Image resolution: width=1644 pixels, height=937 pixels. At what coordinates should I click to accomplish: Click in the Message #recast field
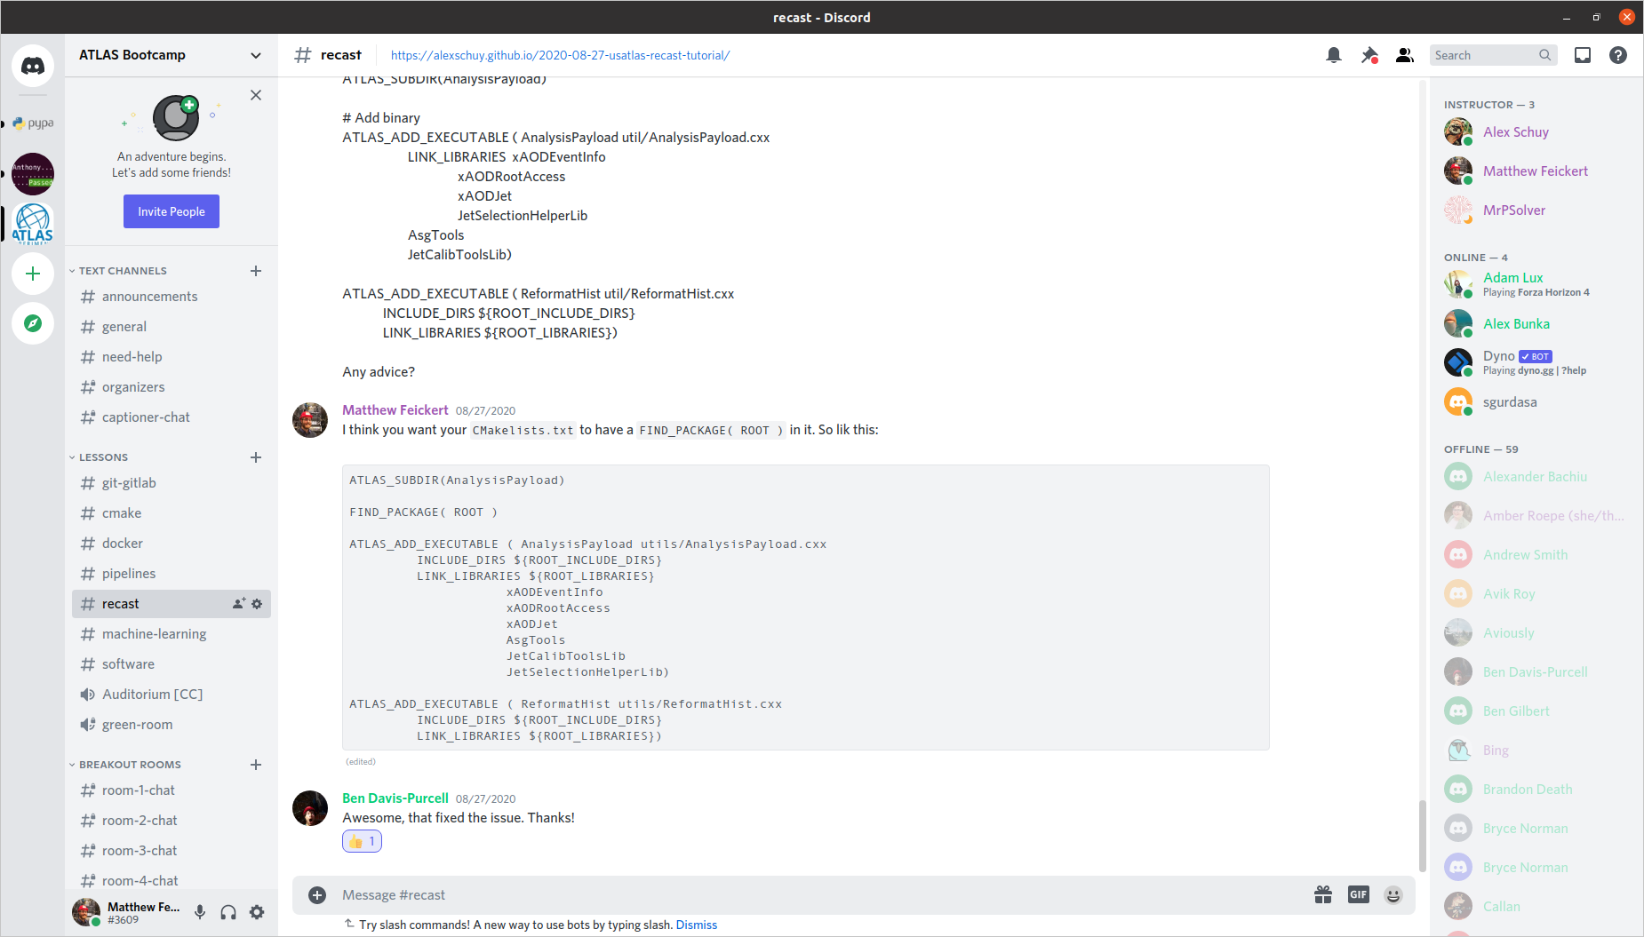(818, 895)
